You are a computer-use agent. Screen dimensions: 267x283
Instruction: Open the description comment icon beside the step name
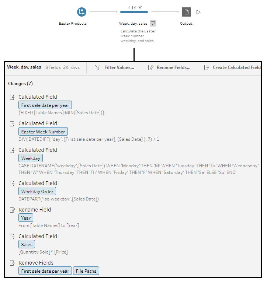153,23
